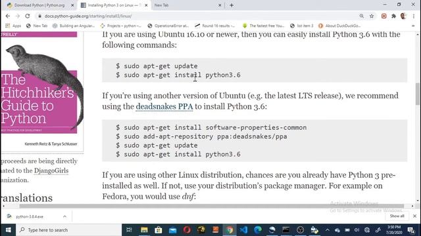Open the Chrome profile avatar
This screenshot has height=236, width=421.
(403, 16)
